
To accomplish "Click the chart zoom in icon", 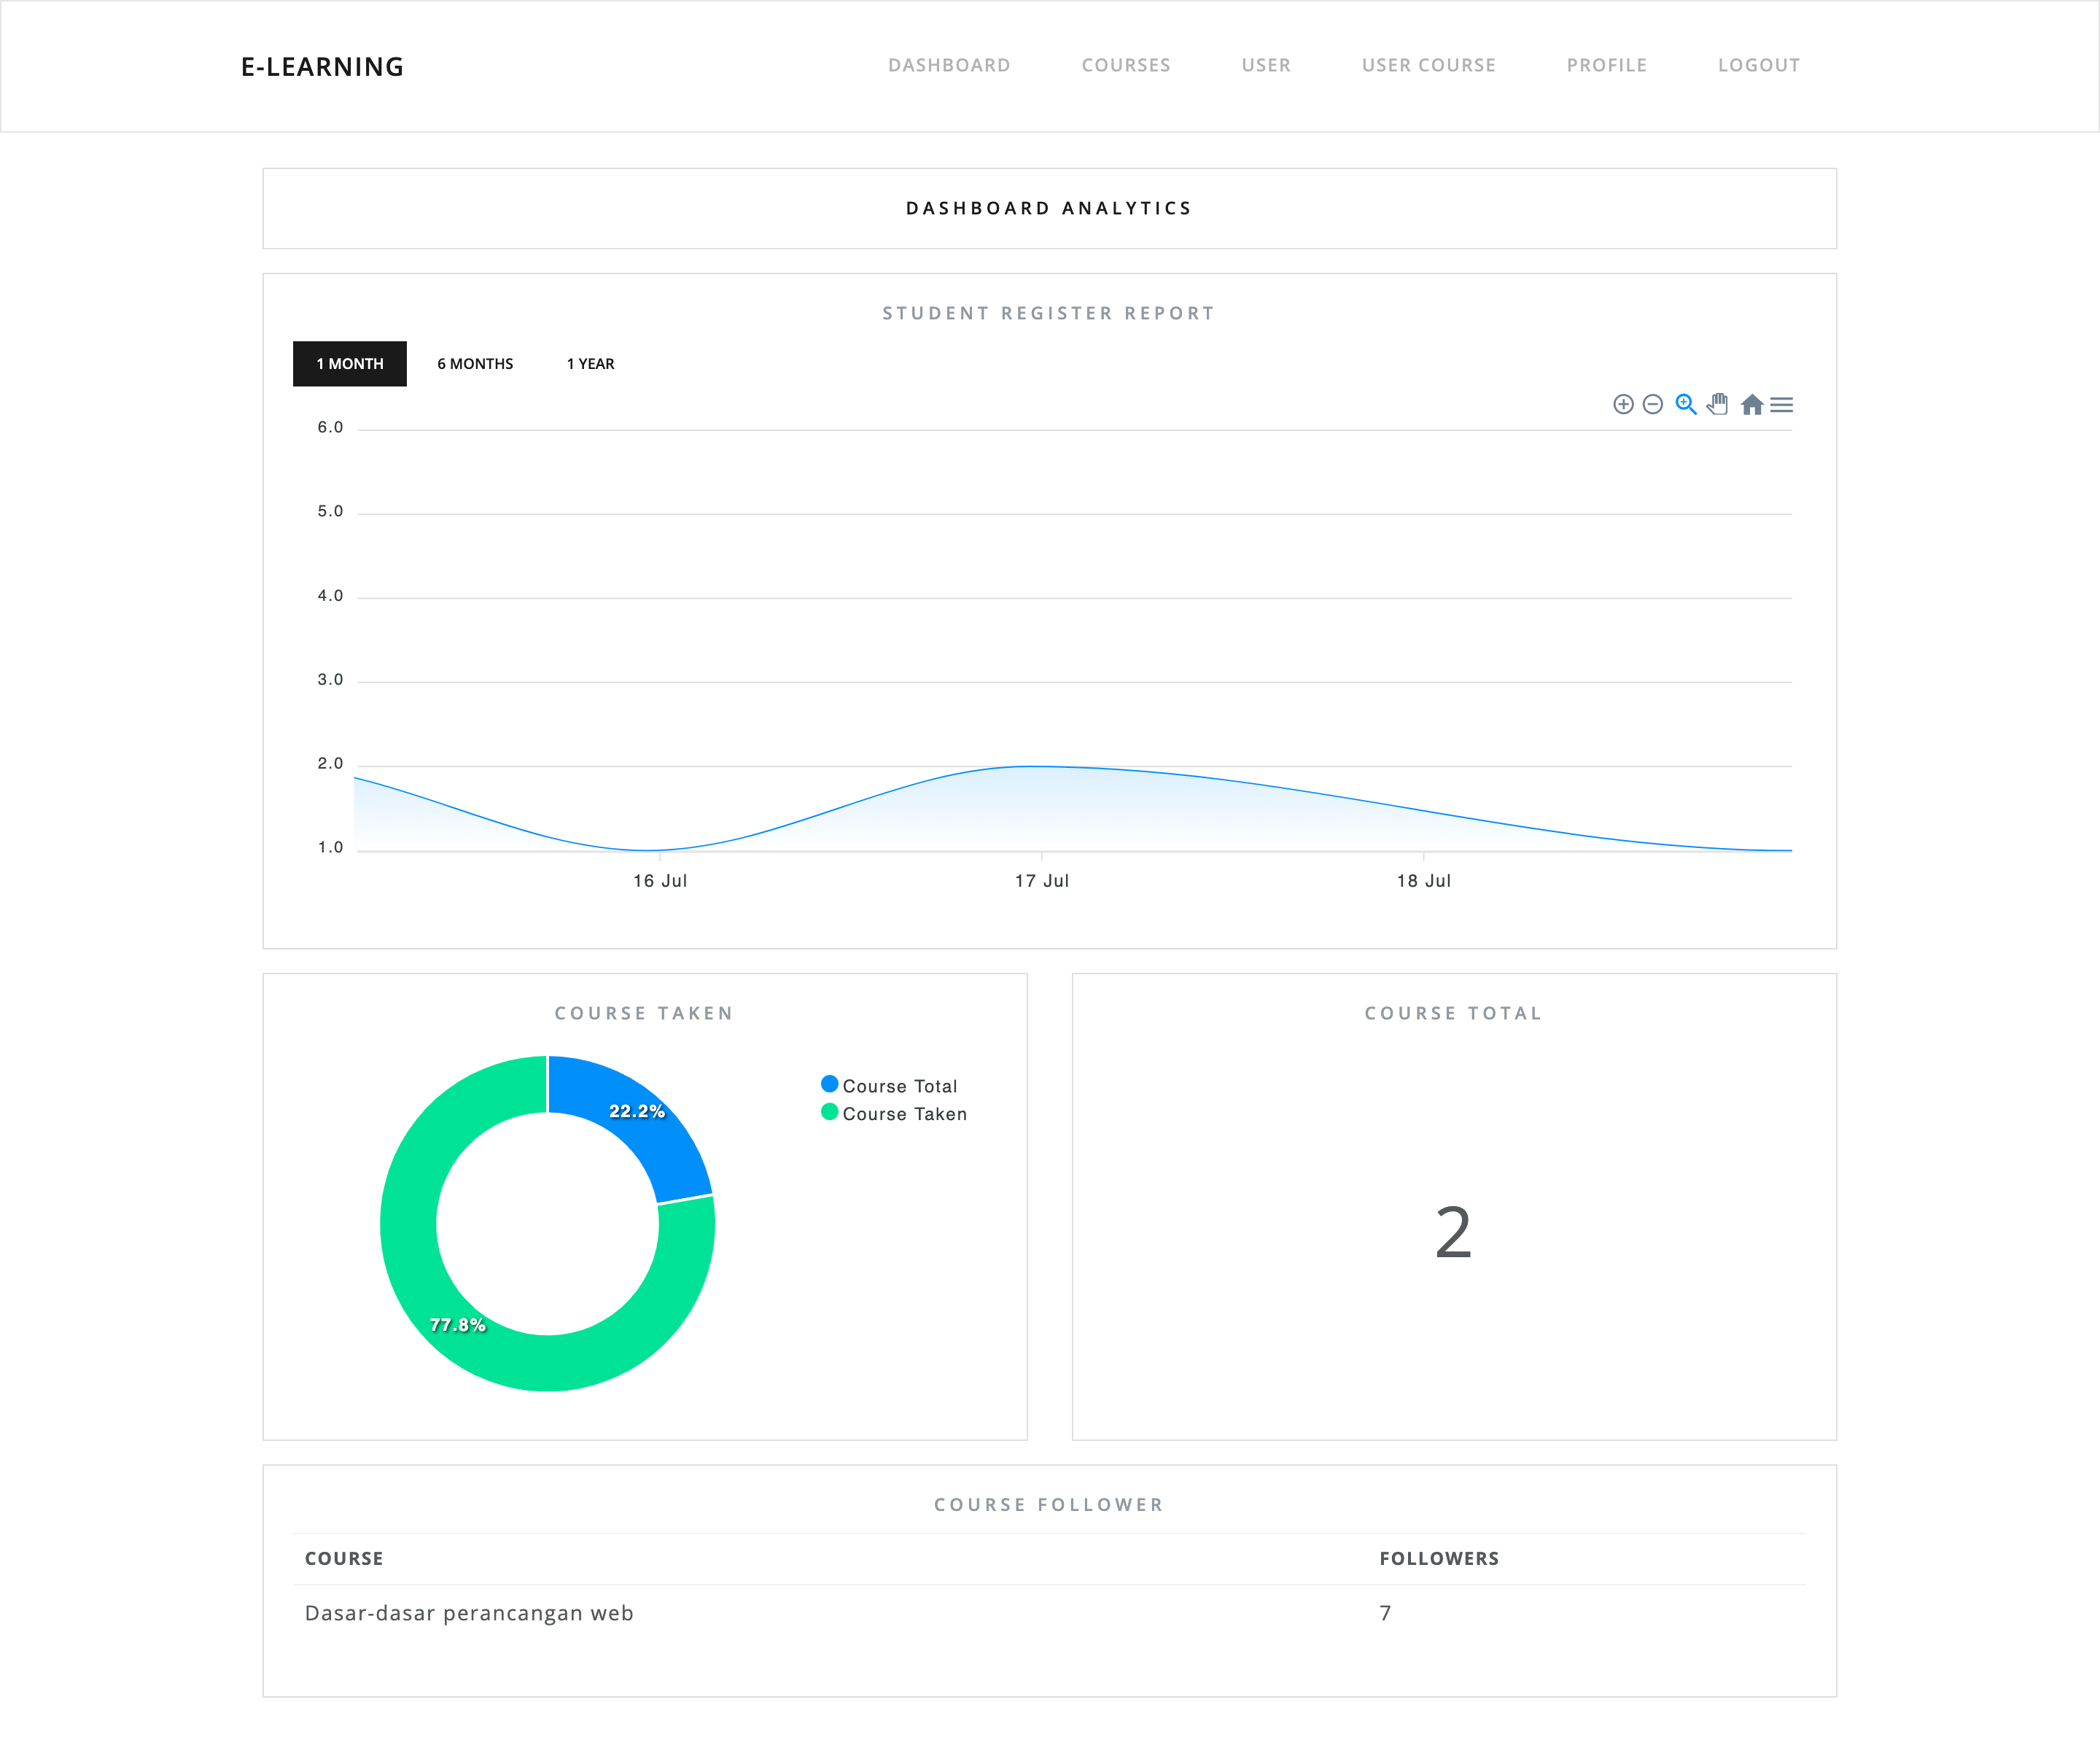I will tap(1623, 404).
